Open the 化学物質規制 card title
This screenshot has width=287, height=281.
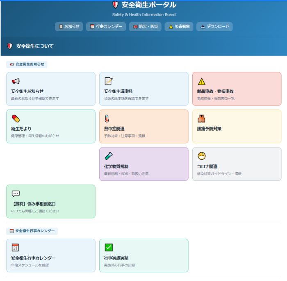pyautogui.click(x=116, y=166)
